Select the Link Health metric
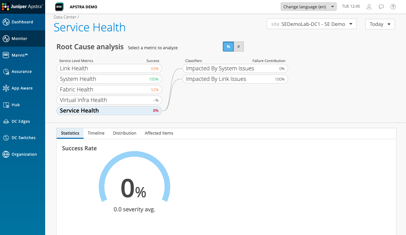406x235 pixels. point(109,68)
